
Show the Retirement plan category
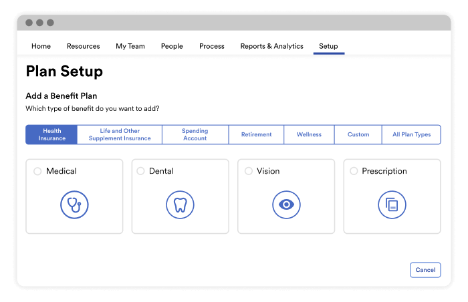coord(256,134)
